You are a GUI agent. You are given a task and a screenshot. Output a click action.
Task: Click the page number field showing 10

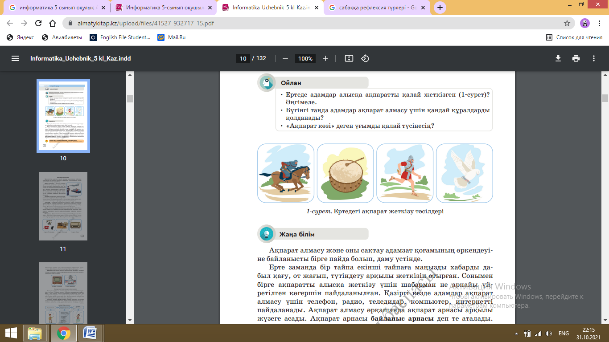tap(243, 58)
